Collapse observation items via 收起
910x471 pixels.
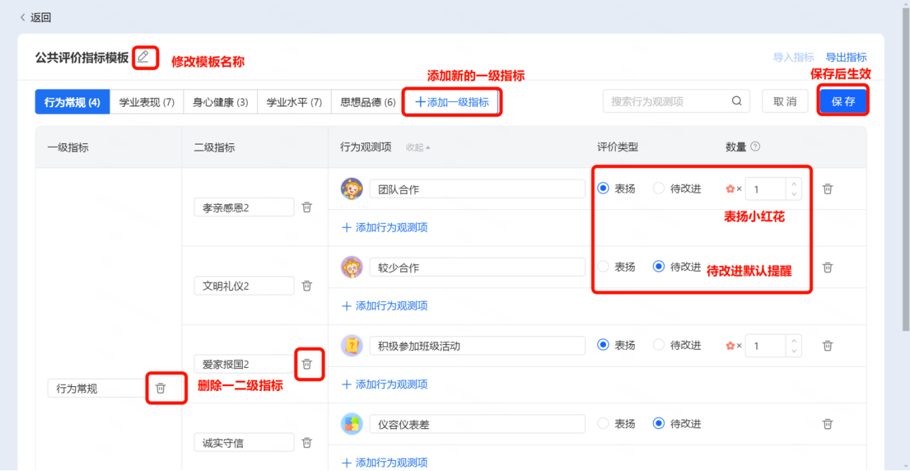[x=417, y=147]
